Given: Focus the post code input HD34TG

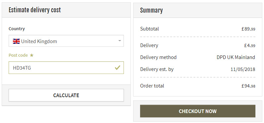Looking at the screenshot, I should (x=66, y=68).
